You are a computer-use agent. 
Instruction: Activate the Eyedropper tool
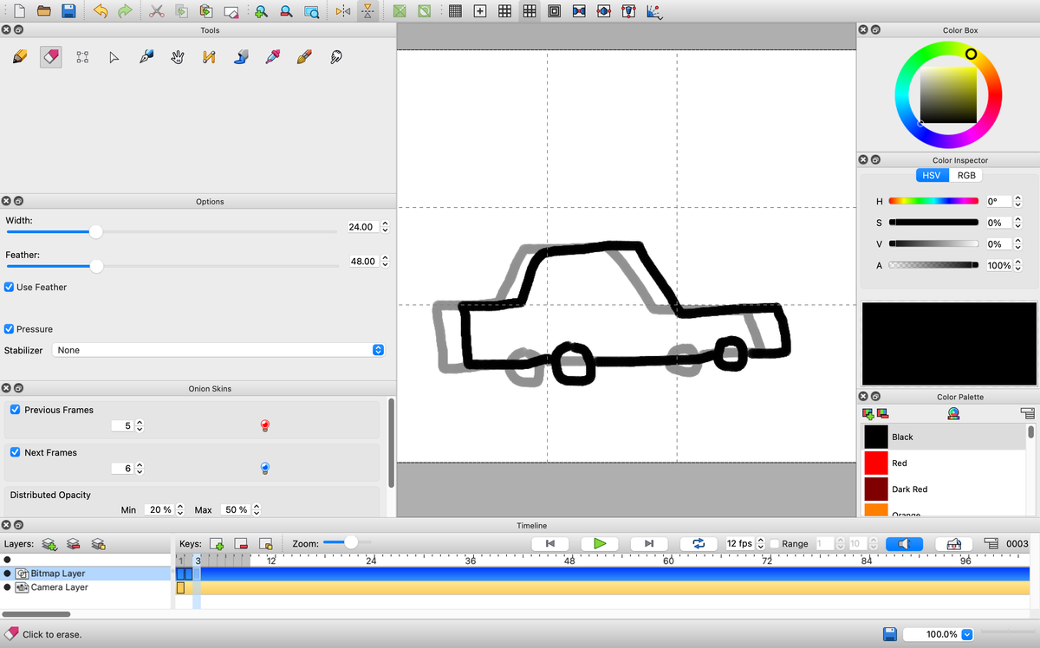(272, 57)
